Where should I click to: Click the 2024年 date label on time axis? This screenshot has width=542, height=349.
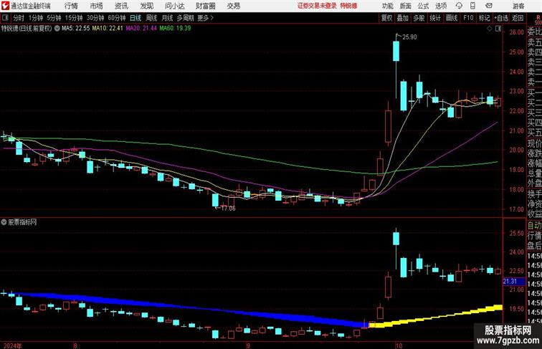pos(12,345)
